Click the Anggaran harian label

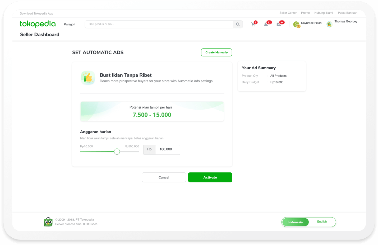96,132
